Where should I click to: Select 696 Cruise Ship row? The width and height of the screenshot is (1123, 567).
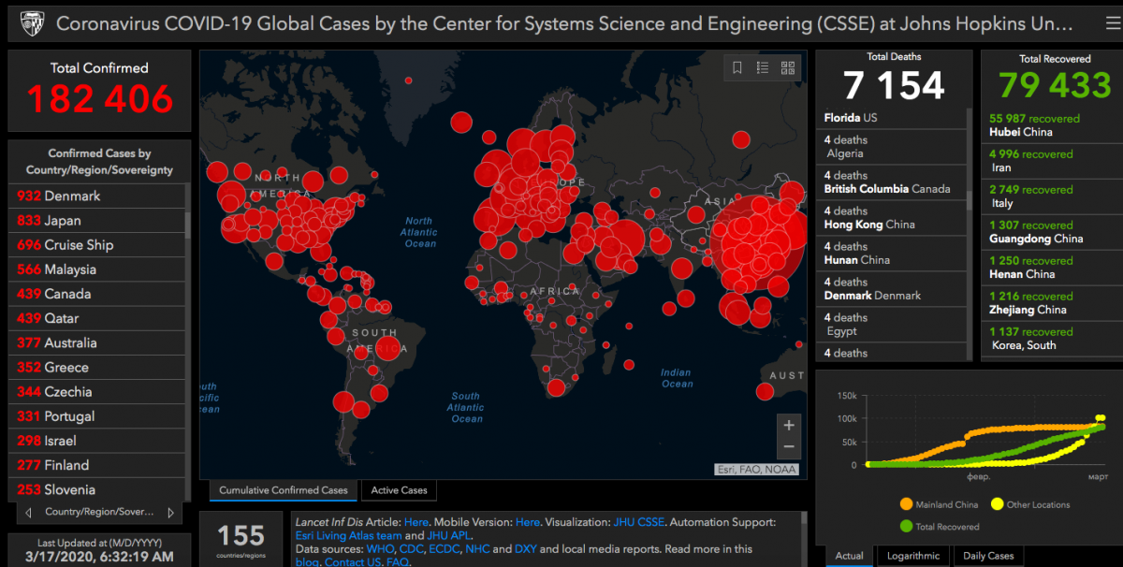pyautogui.click(x=98, y=244)
